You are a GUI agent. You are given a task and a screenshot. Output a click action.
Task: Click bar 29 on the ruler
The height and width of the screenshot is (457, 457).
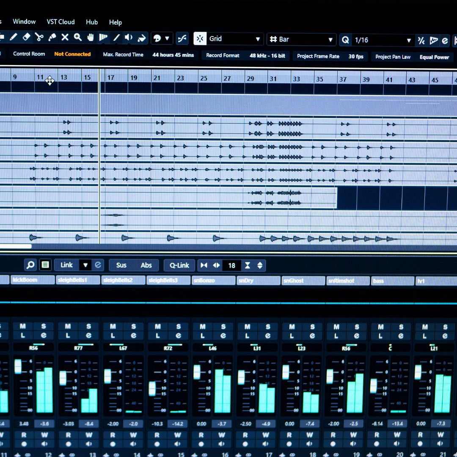pos(251,78)
